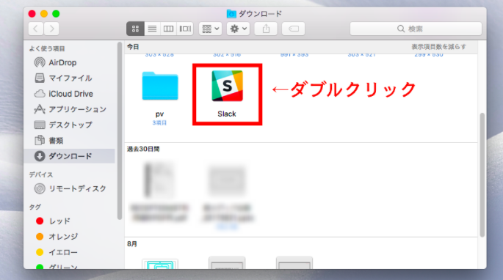
Task: Open iCloud Drive in the sidebar
Action: click(70, 94)
